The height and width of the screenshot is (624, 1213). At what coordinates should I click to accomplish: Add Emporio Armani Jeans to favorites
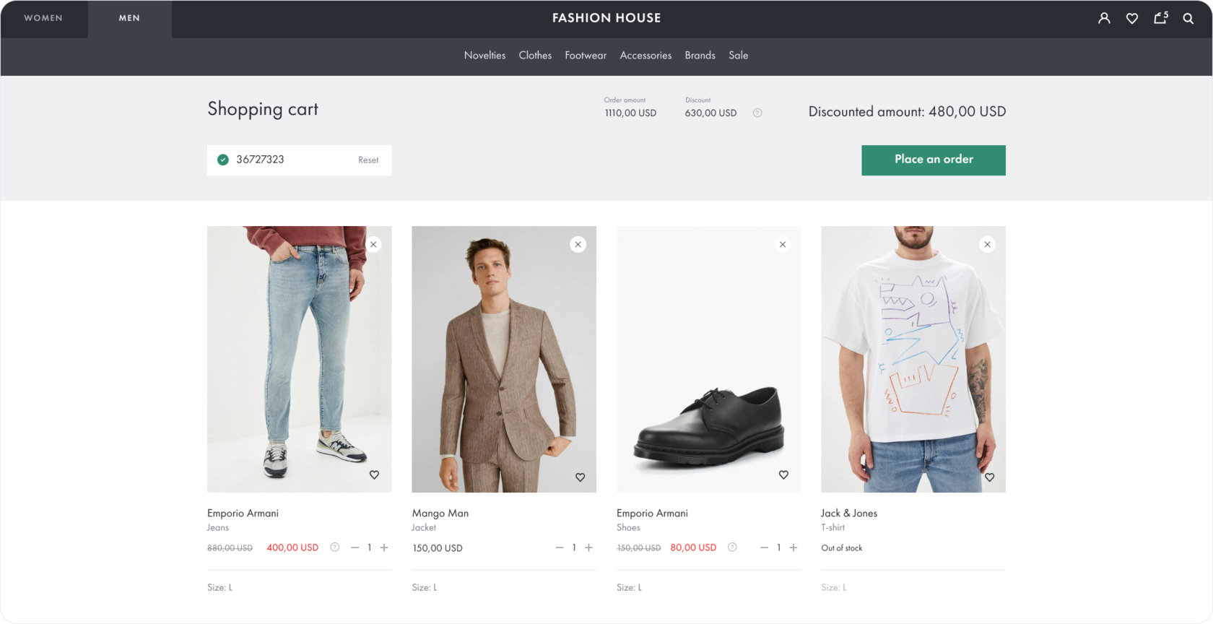pos(374,474)
